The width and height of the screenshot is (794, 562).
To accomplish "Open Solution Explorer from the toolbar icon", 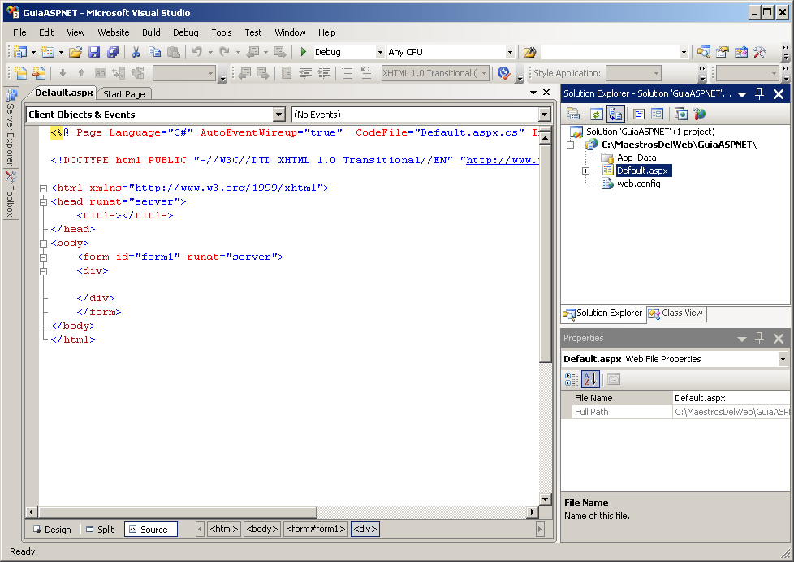I will tap(703, 52).
